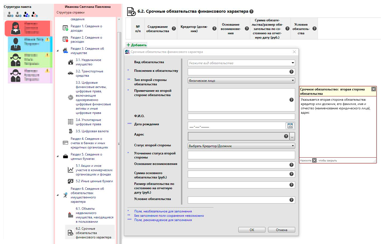This screenshot has height=244, width=382.
Task: Click help icon in Примечание ко второй стороне field
Action: click(291, 100)
